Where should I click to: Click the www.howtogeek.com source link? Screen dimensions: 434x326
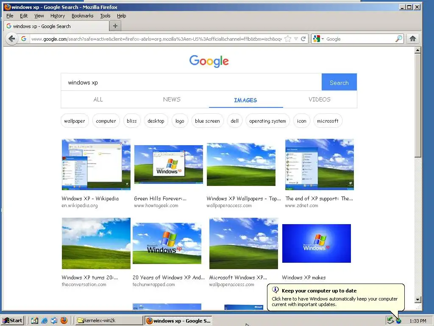(x=156, y=205)
